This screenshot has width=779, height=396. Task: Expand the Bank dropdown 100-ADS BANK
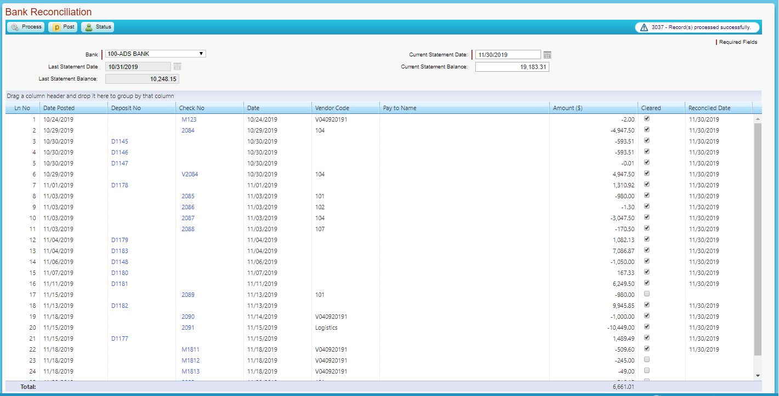tap(156, 54)
